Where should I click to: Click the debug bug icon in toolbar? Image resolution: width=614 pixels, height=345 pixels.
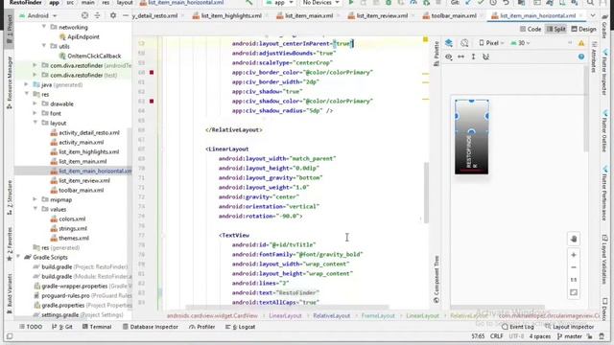(x=389, y=3)
